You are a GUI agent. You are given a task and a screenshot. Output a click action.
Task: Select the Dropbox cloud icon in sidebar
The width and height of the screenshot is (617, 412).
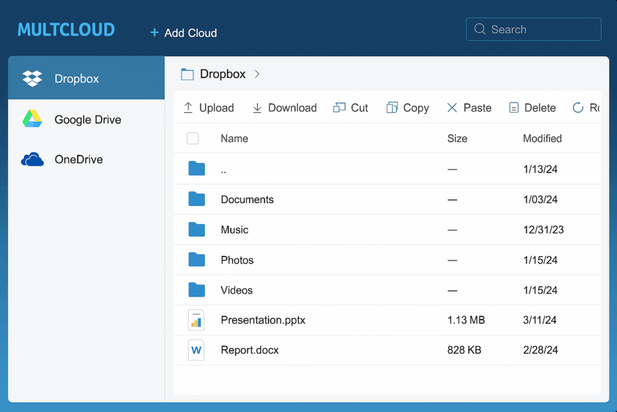[31, 78]
